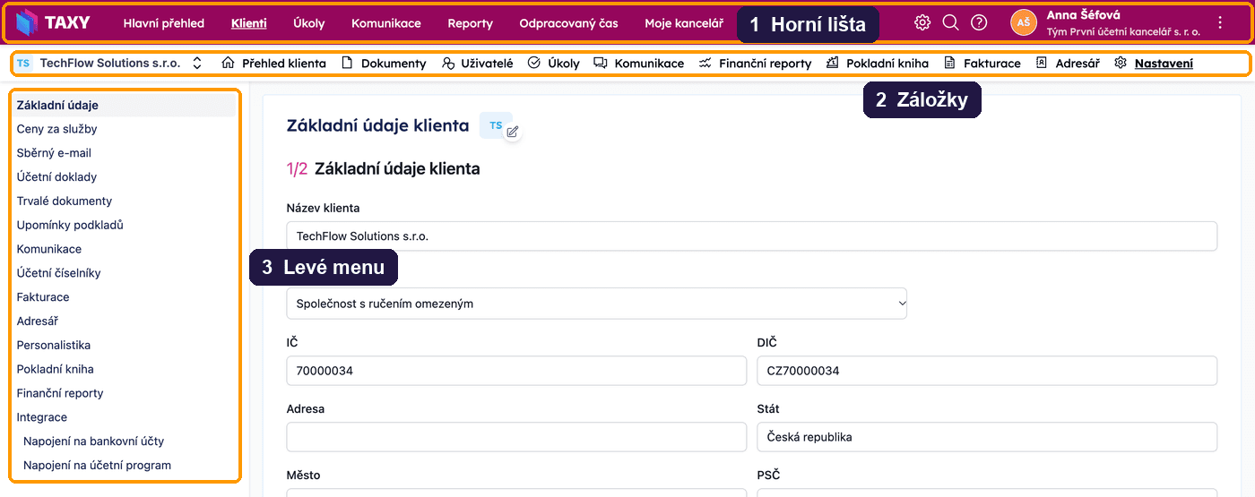Image resolution: width=1255 pixels, height=497 pixels.
Task: Click the empty Adresa field
Action: [x=516, y=437]
